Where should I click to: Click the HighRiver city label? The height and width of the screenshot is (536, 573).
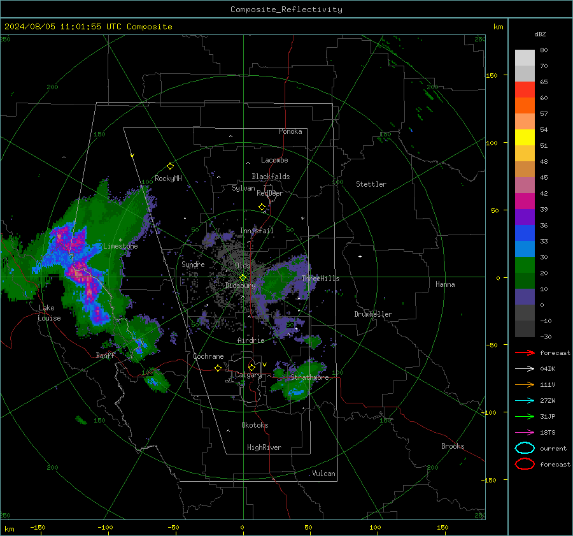(x=264, y=447)
